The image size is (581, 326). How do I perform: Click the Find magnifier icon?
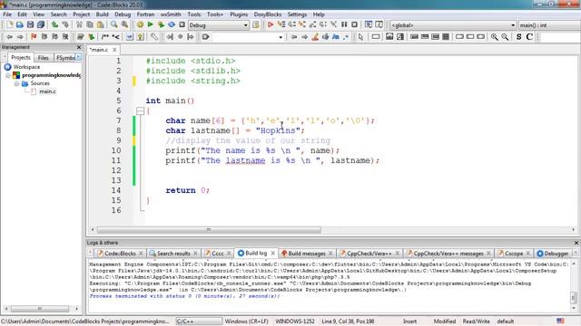click(114, 24)
